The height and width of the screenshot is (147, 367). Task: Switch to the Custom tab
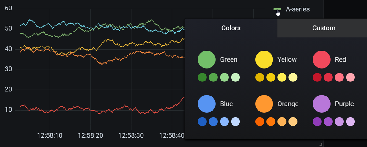pos(324,28)
